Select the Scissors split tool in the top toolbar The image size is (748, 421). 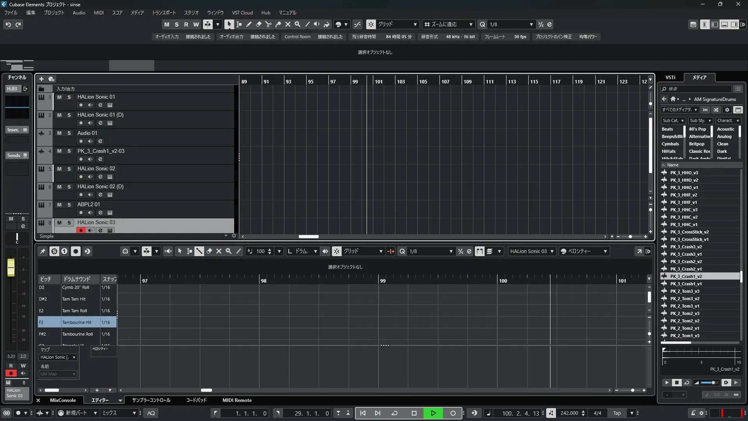coord(268,25)
